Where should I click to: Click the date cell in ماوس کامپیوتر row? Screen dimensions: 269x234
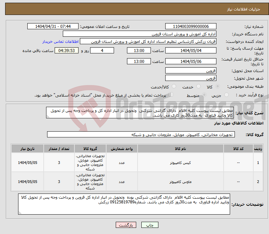(x=27, y=182)
